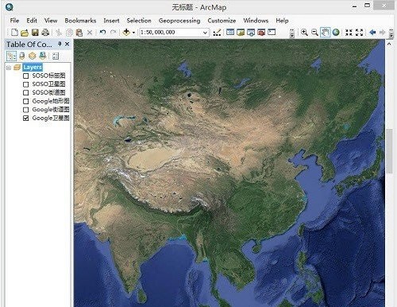Collapse the Layers data frame
Viewport: 397px width, 307px height.
(9, 68)
